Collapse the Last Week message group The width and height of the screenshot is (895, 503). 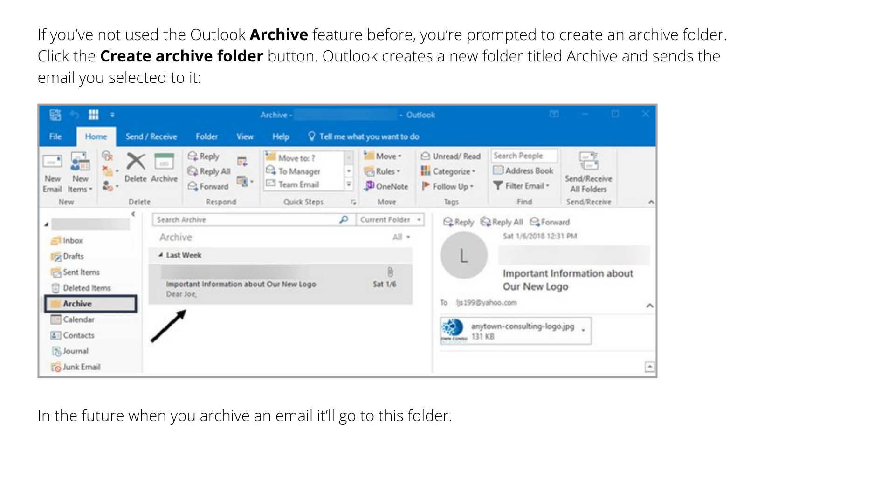[x=161, y=255]
